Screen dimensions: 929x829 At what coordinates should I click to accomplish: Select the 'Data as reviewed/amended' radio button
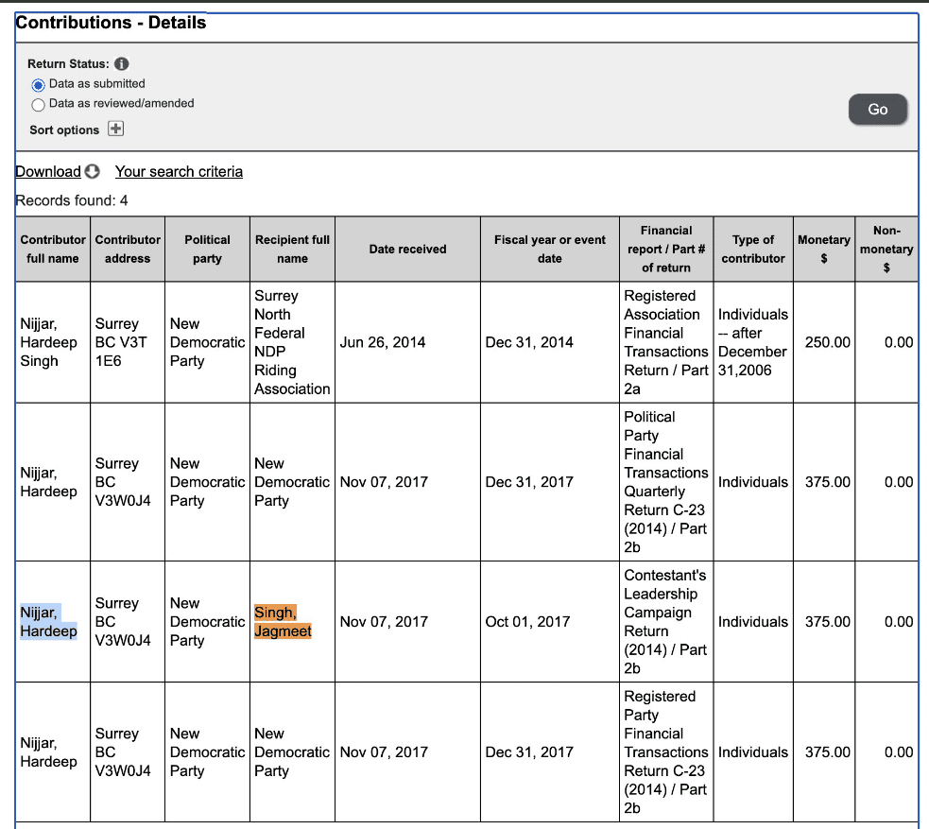point(39,104)
